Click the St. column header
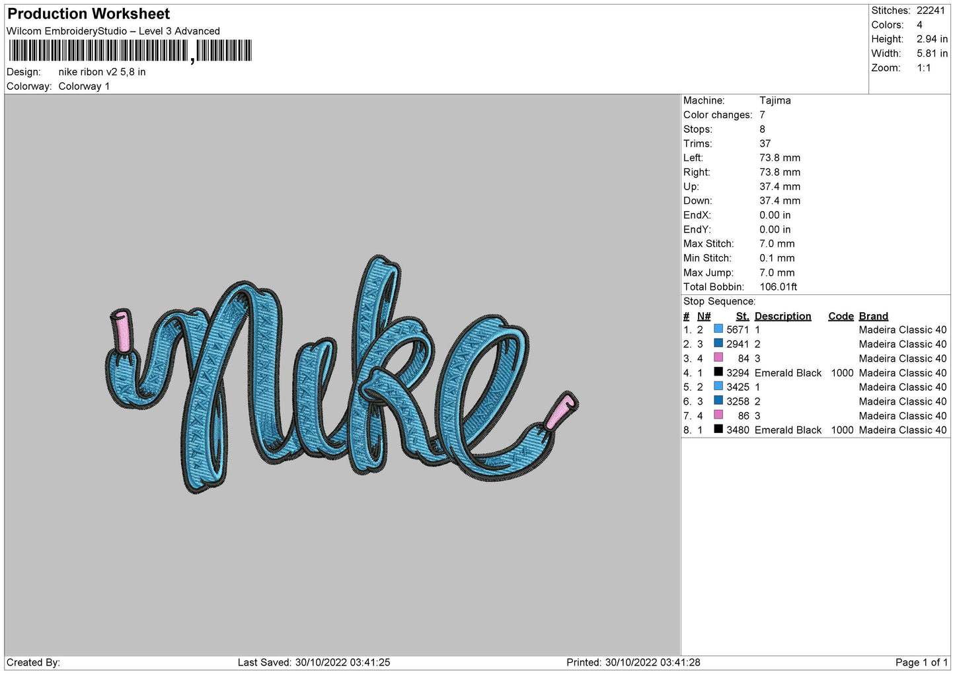The width and height of the screenshot is (955, 674). click(x=742, y=316)
